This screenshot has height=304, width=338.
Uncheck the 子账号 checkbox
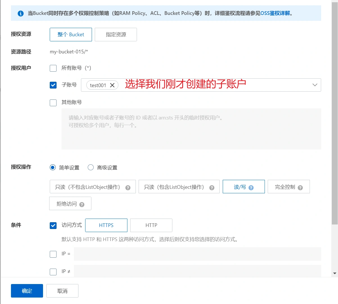point(53,85)
